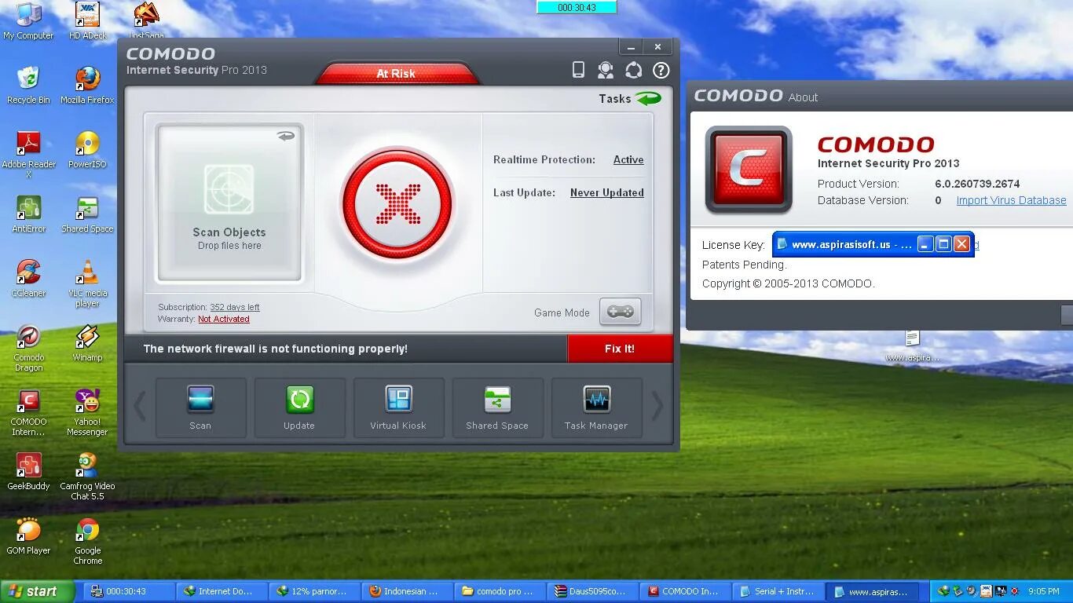Viewport: 1073px width, 603px height.
Task: Click the green Tasks arrow icon
Action: (x=649, y=98)
